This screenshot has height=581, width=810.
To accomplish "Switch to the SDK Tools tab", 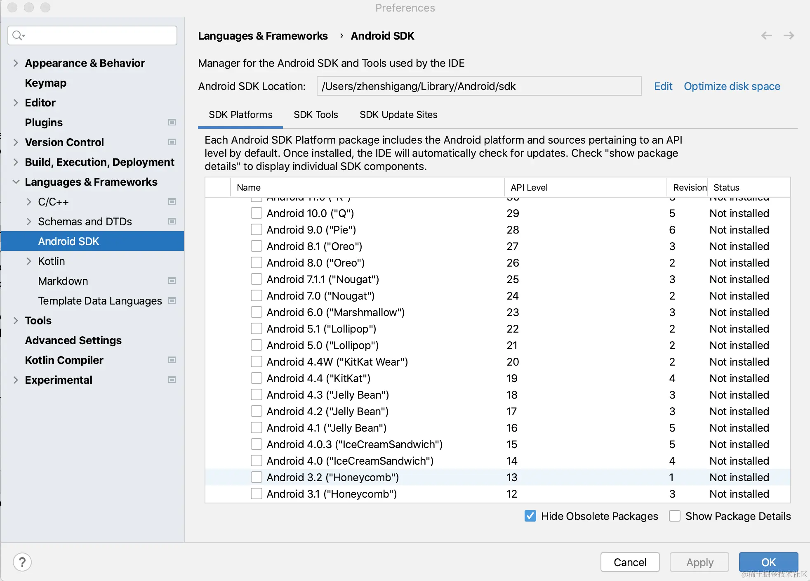I will pos(316,115).
